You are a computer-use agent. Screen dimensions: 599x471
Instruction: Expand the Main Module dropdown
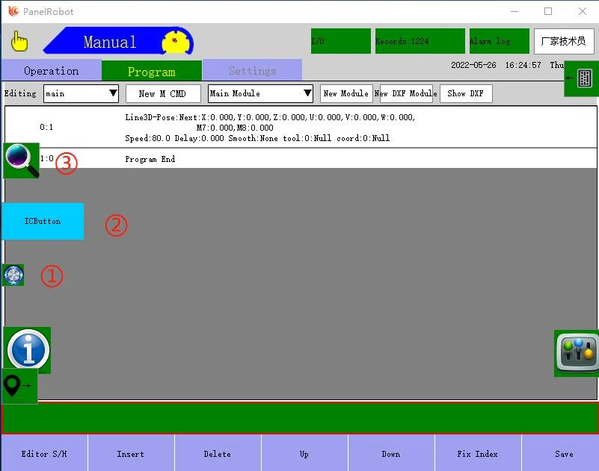(x=260, y=93)
